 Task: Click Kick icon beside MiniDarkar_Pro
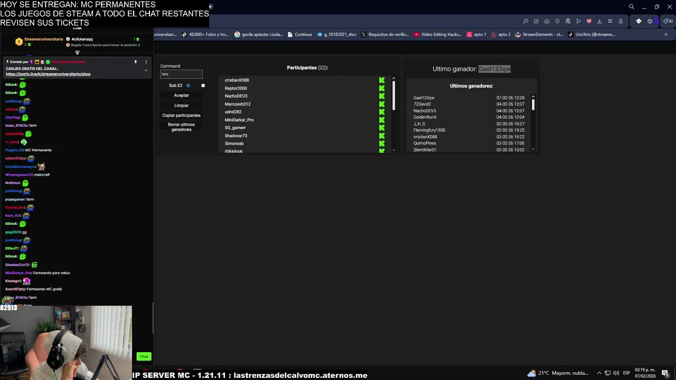pos(382,120)
